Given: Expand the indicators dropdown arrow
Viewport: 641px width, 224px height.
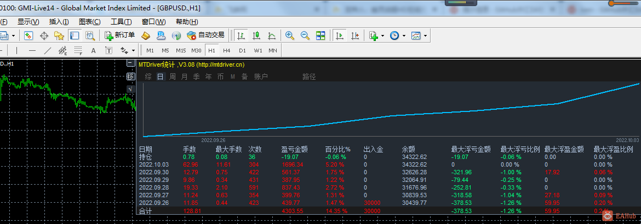Looking at the screenshot, I should click(382, 36).
